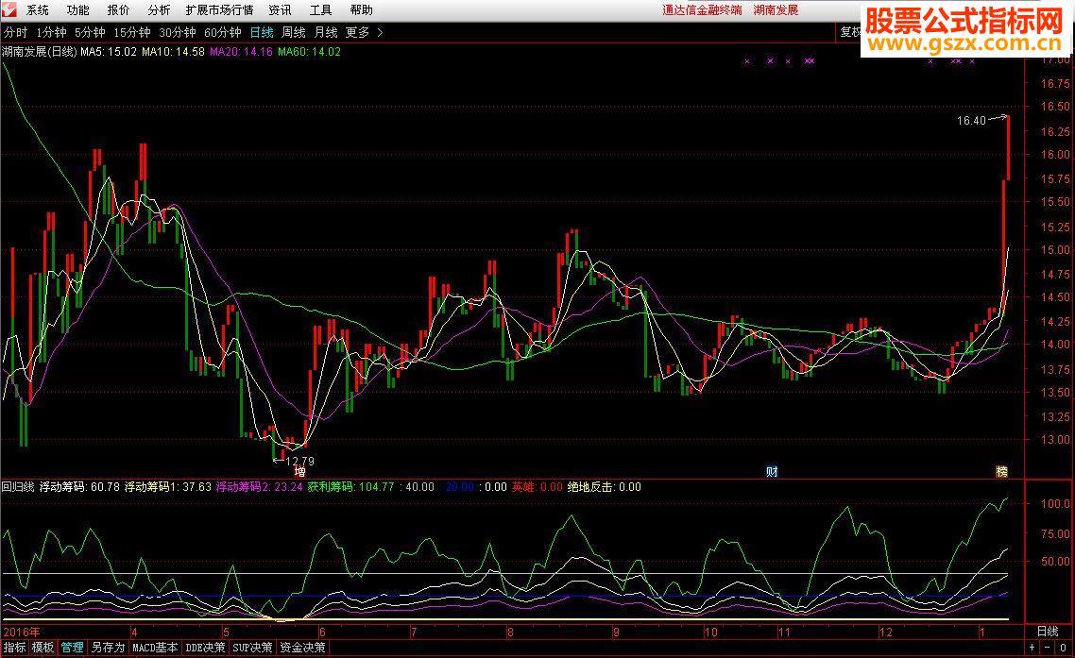Viewport: 1075px width, 658px height.
Task: Click month 7 on the time axis
Action: tap(414, 632)
